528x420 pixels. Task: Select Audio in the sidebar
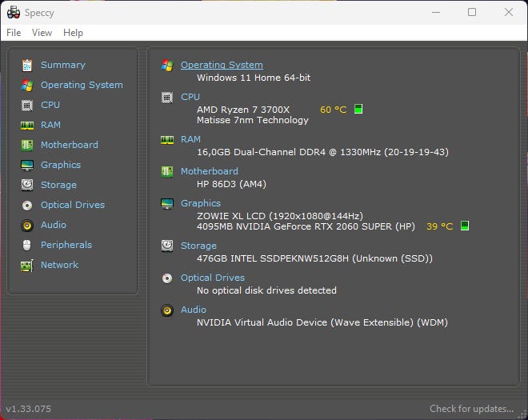point(54,225)
